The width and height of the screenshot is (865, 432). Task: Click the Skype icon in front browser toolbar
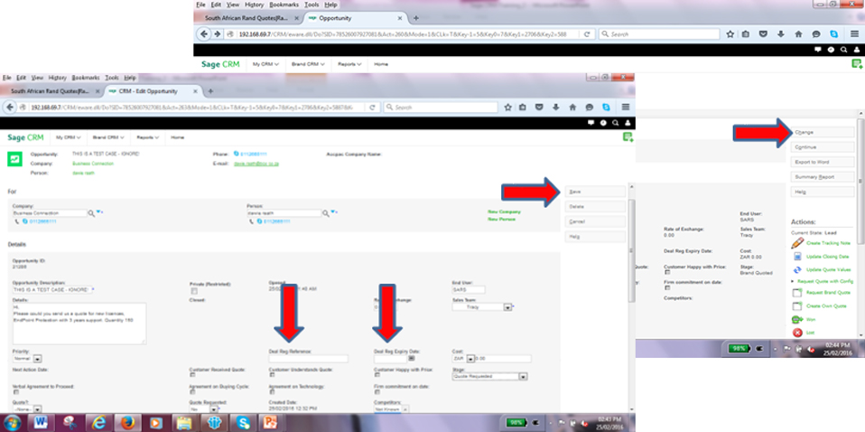(606, 108)
